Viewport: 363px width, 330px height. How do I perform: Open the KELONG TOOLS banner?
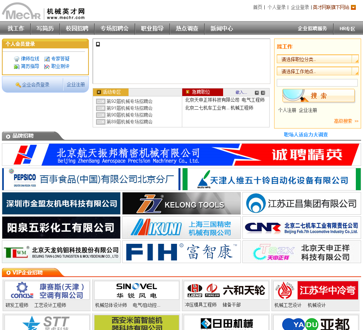181,203
